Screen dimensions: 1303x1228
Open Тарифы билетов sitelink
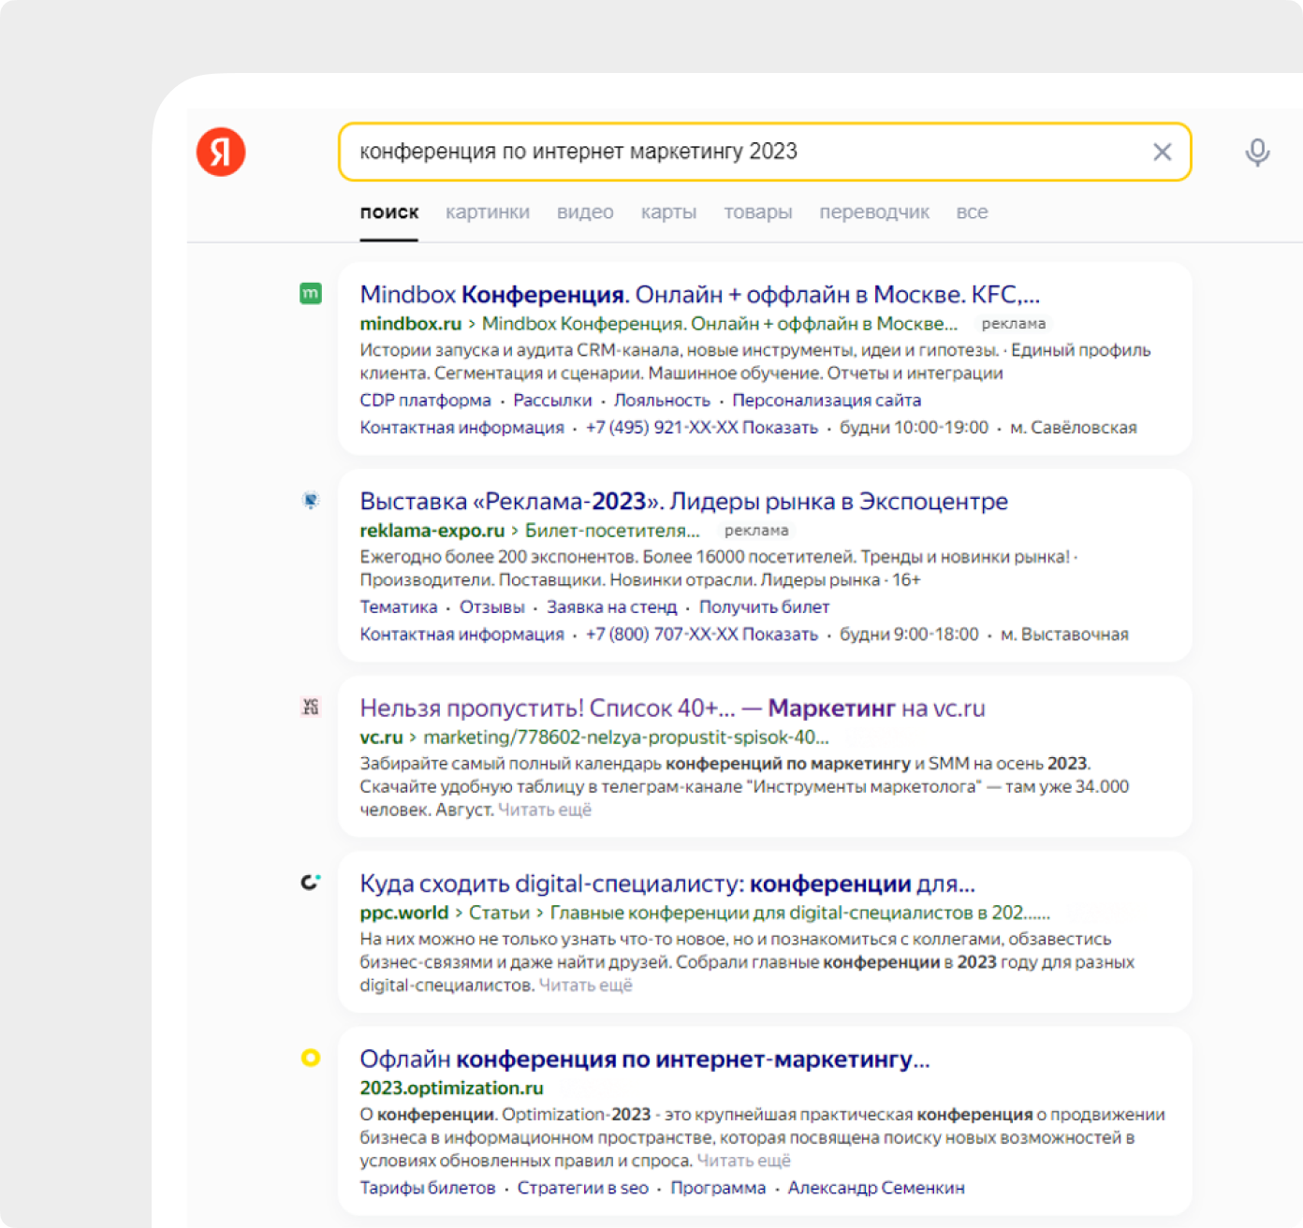tap(428, 1189)
